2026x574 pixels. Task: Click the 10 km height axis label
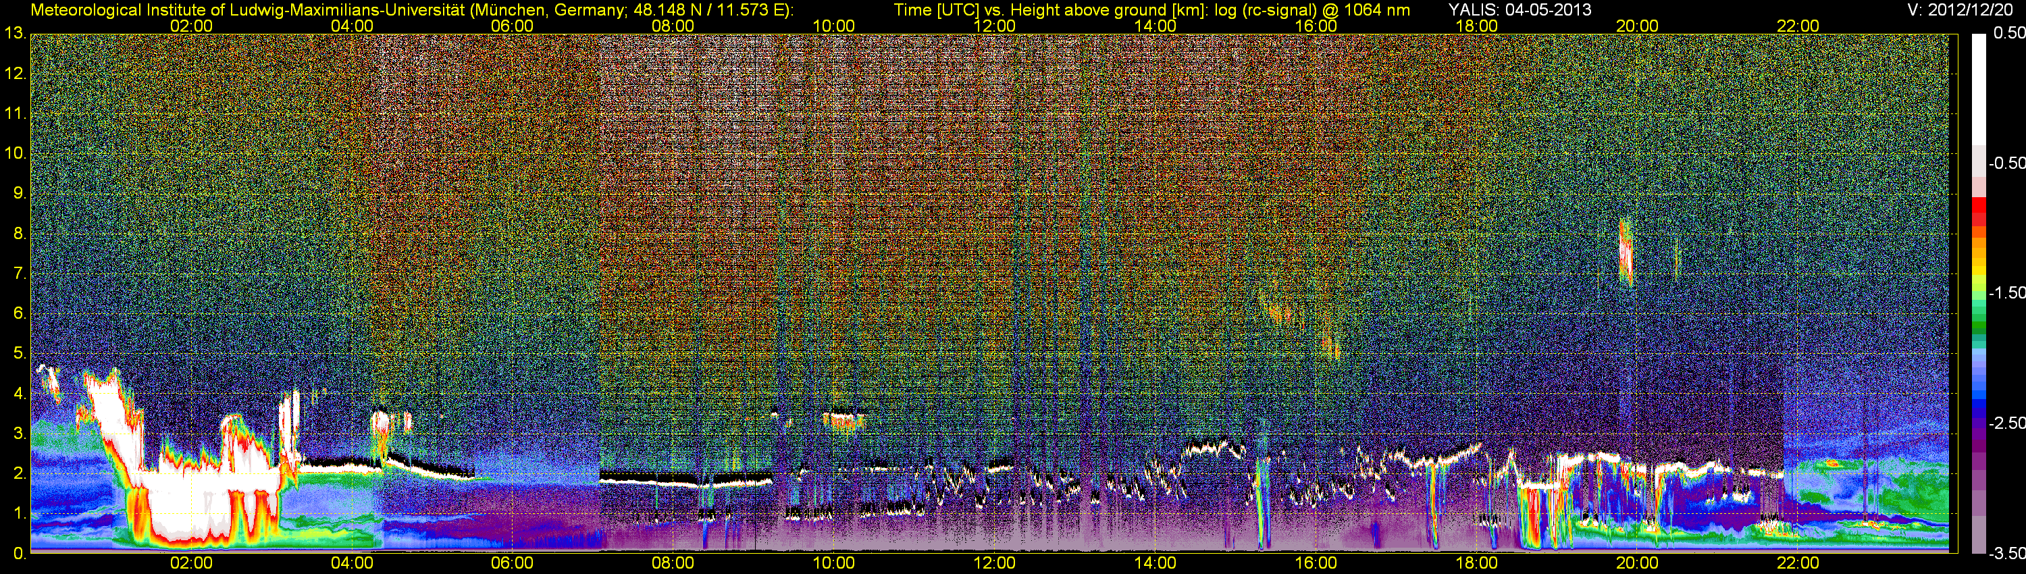[x=15, y=153]
